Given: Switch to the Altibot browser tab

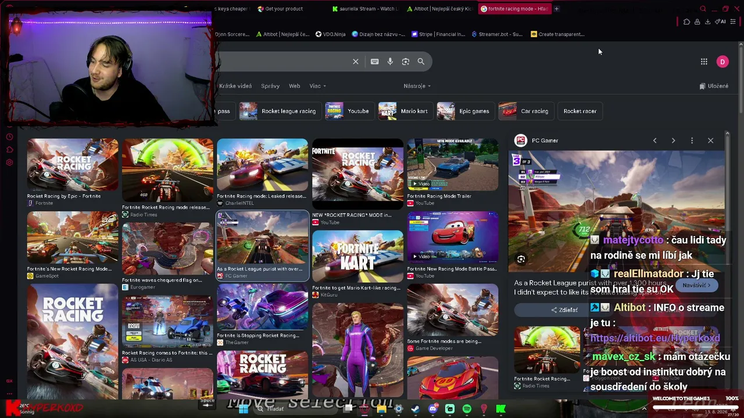Looking at the screenshot, I should 439,9.
